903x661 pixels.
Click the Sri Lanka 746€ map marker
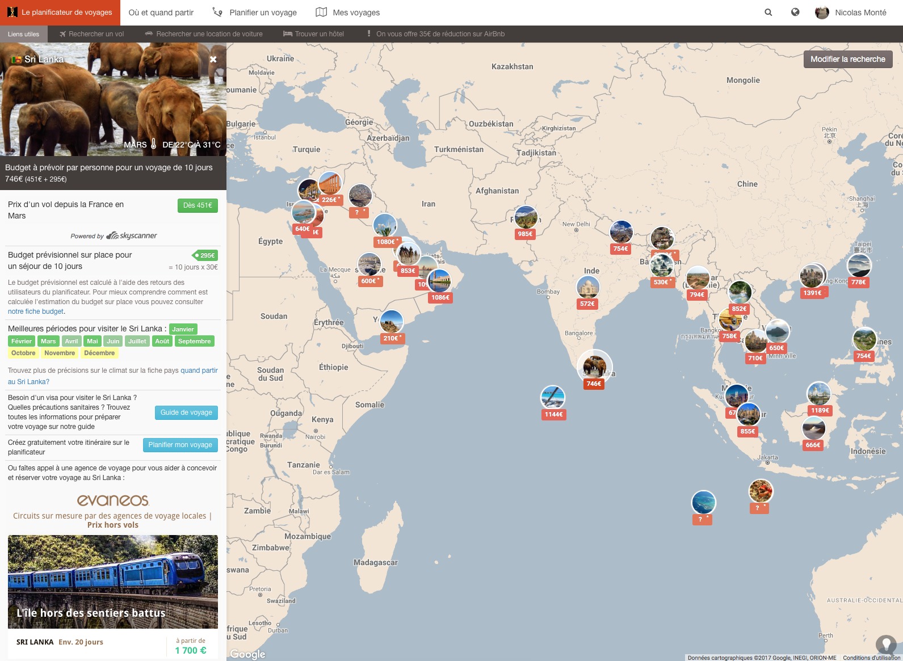pyautogui.click(x=594, y=370)
